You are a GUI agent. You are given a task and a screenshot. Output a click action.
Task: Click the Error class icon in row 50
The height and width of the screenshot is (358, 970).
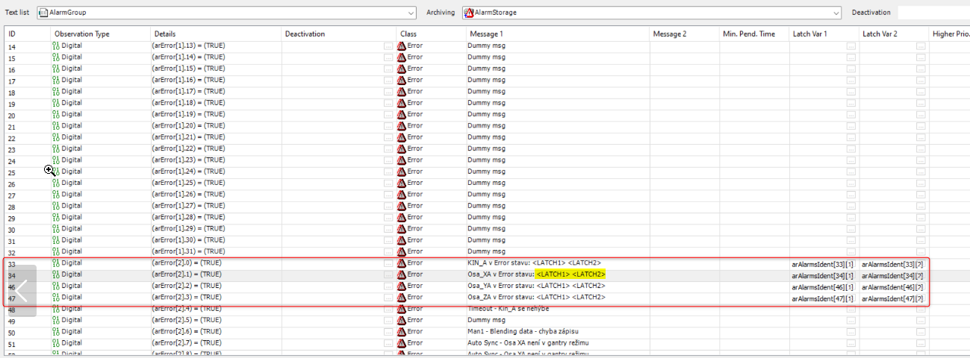click(402, 332)
